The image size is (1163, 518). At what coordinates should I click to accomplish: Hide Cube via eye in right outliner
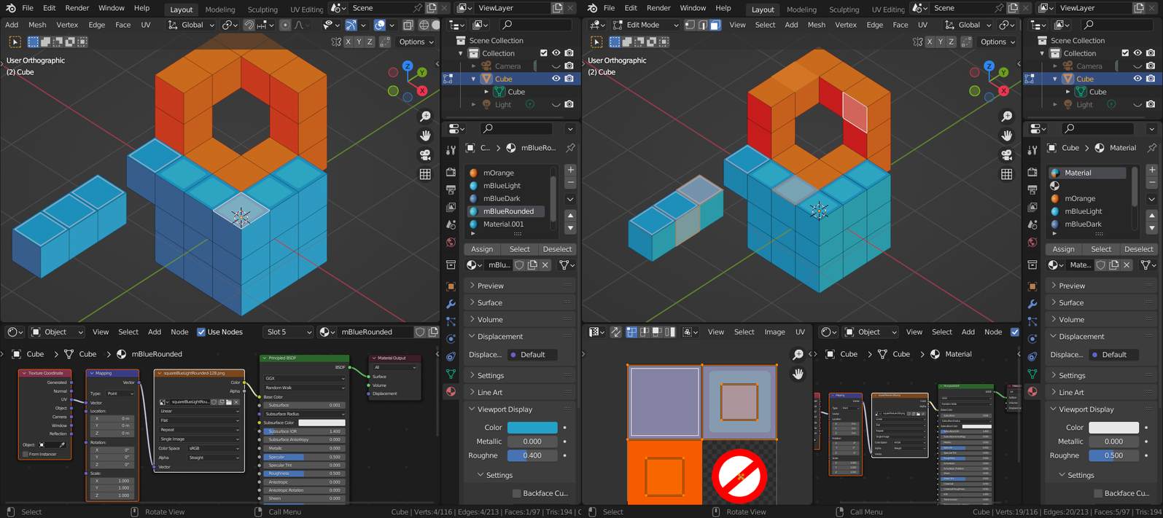[x=1137, y=79]
